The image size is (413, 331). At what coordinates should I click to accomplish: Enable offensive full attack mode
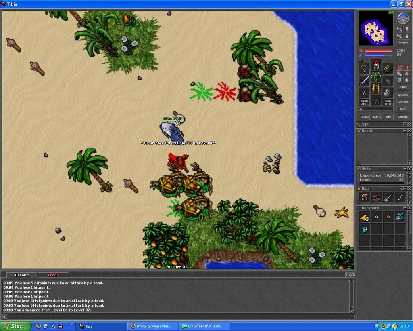point(400,67)
